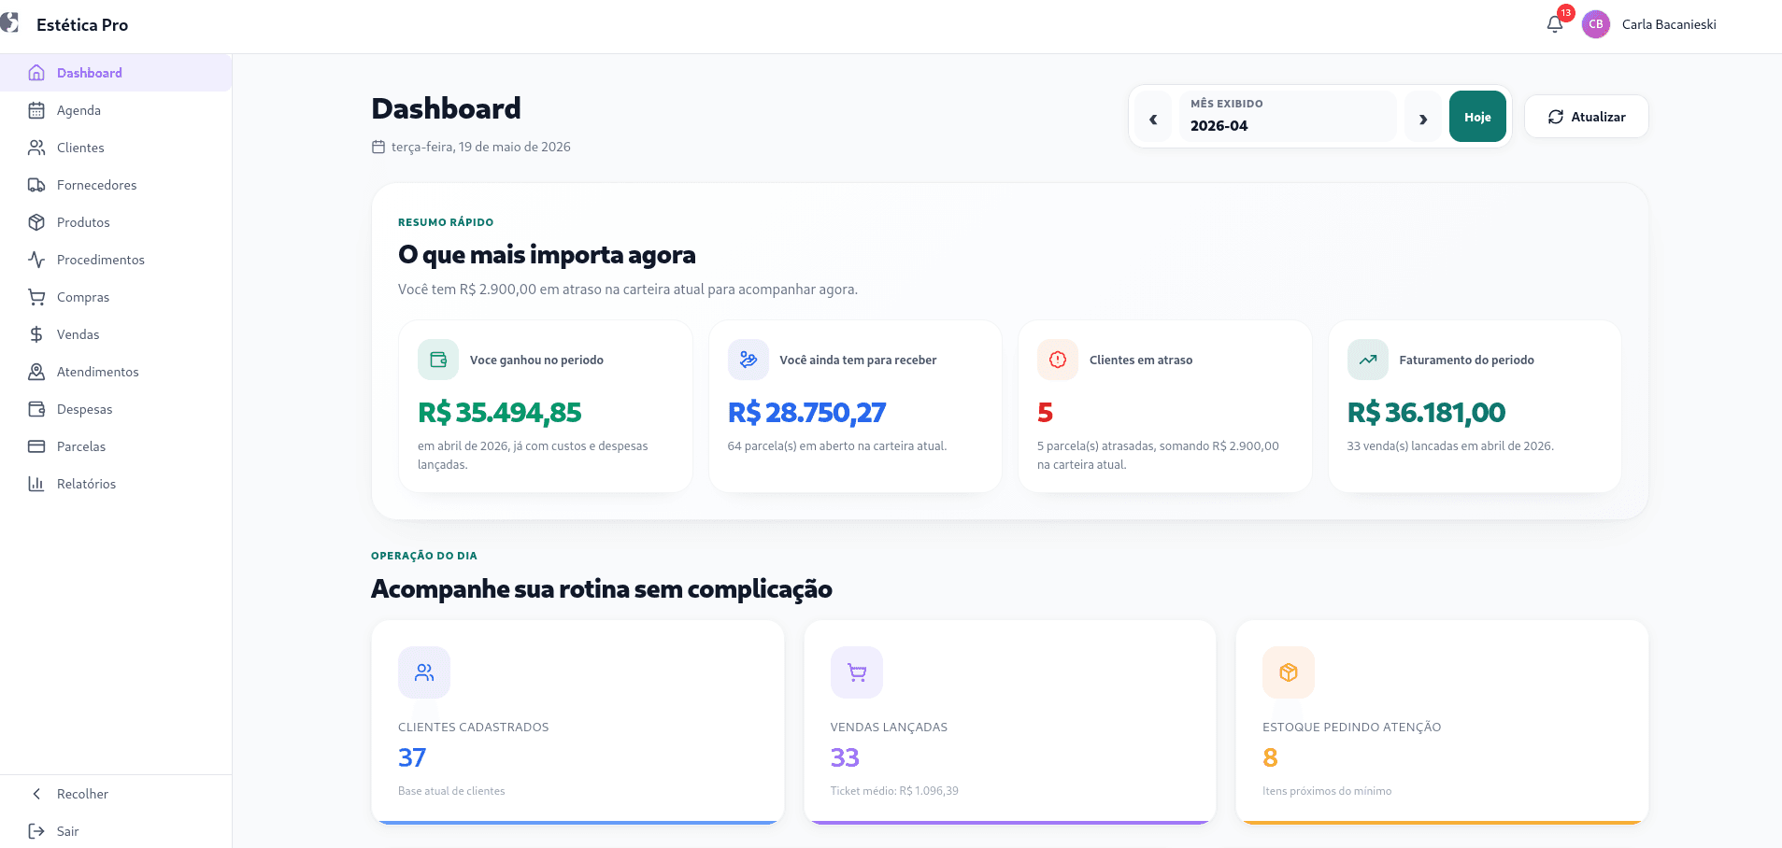Click the Atualizar button
1782x848 pixels.
[x=1587, y=117]
